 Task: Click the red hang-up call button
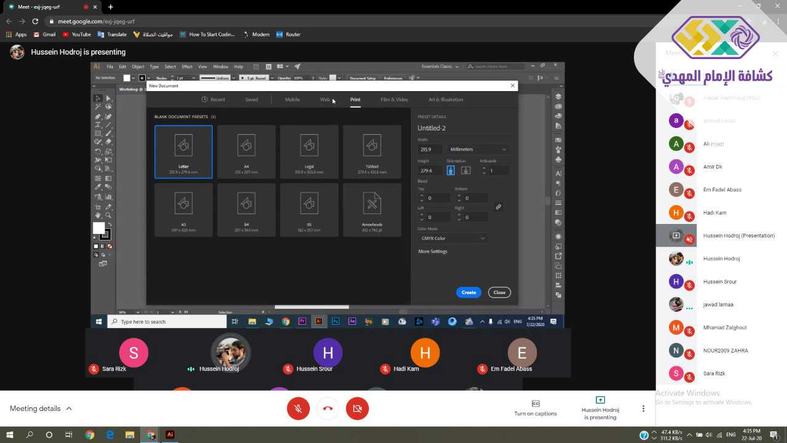tap(328, 409)
